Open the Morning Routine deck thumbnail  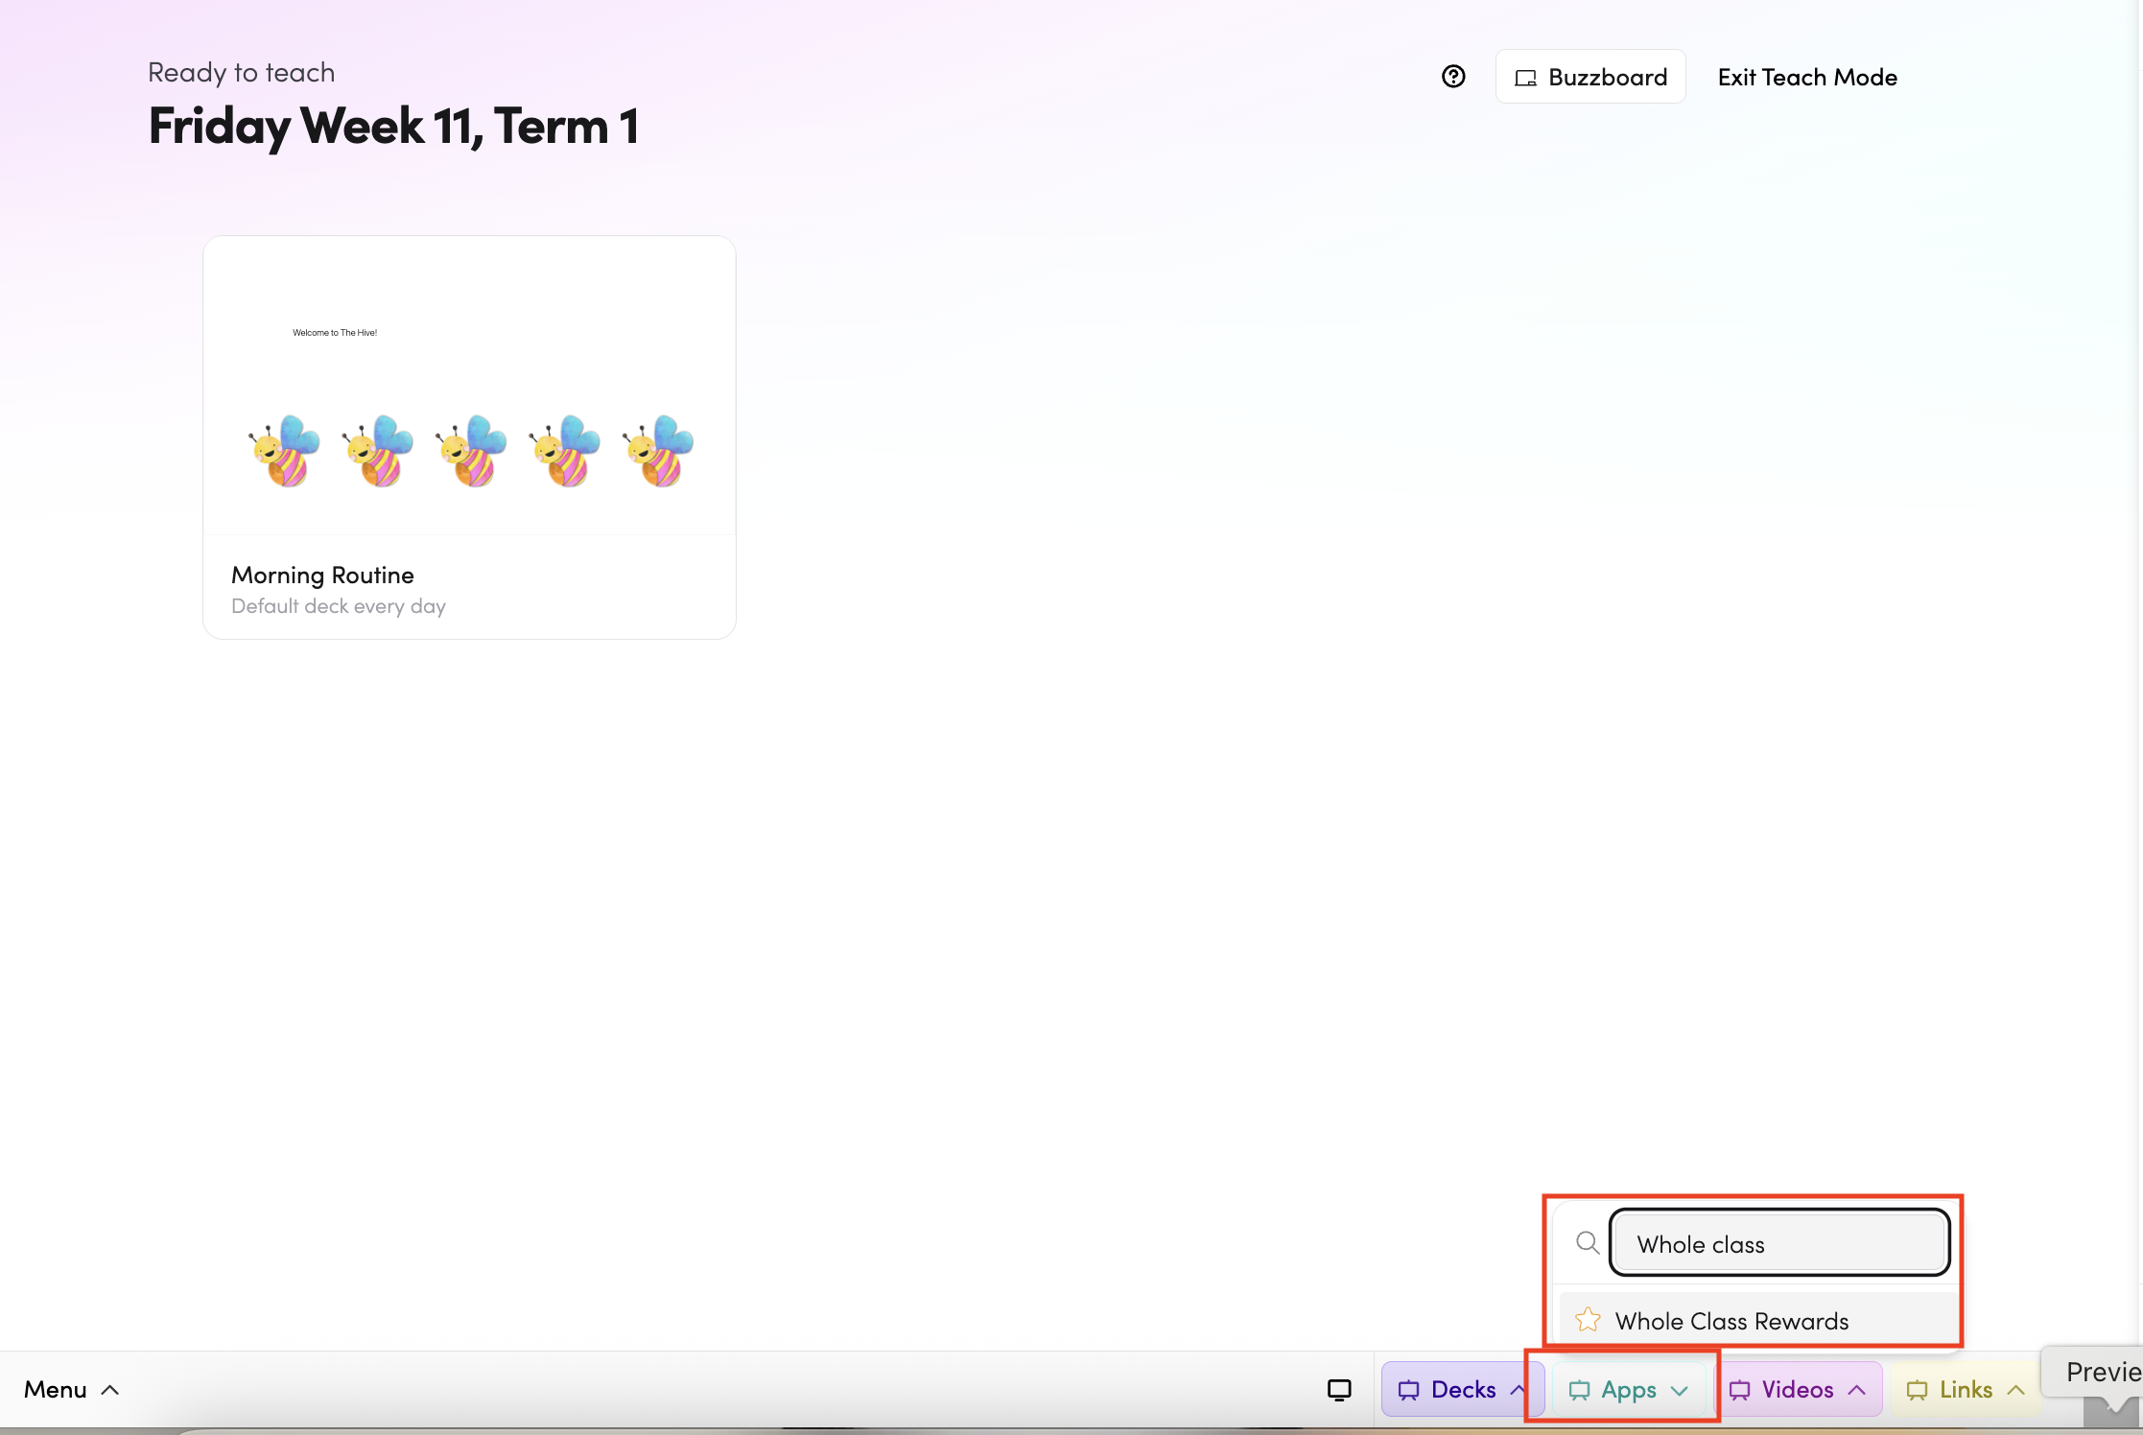point(469,386)
